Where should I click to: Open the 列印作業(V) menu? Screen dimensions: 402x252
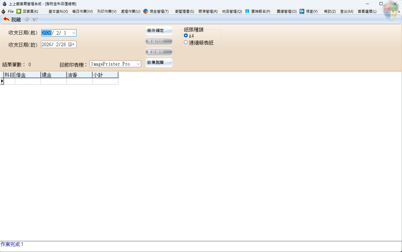[107, 11]
